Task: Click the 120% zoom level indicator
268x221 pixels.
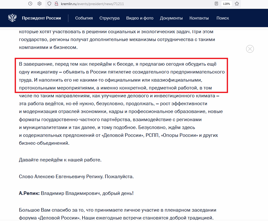Action: (226, 4)
